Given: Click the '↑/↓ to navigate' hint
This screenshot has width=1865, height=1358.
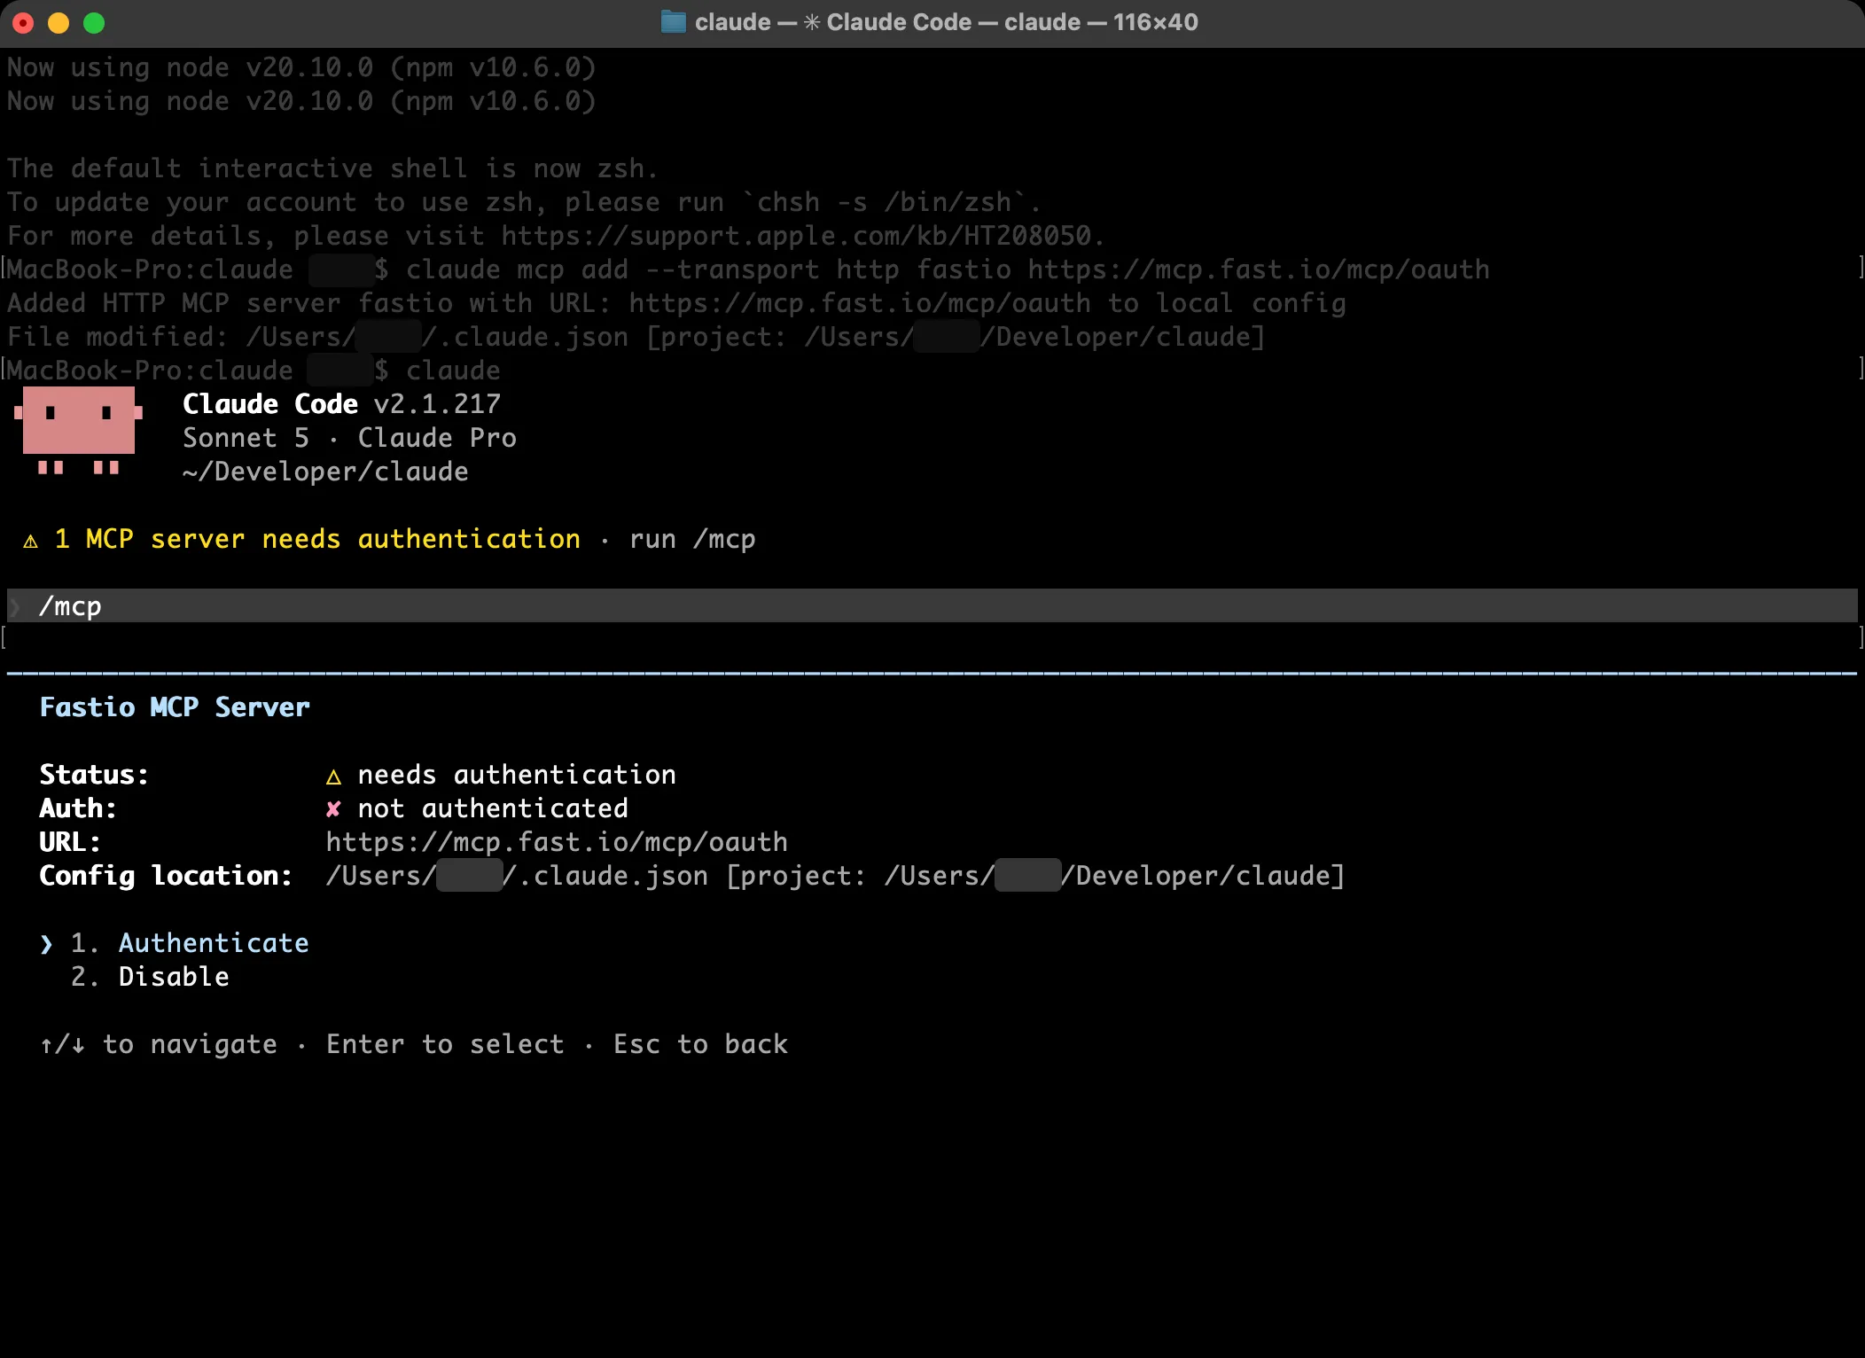Looking at the screenshot, I should [159, 1044].
